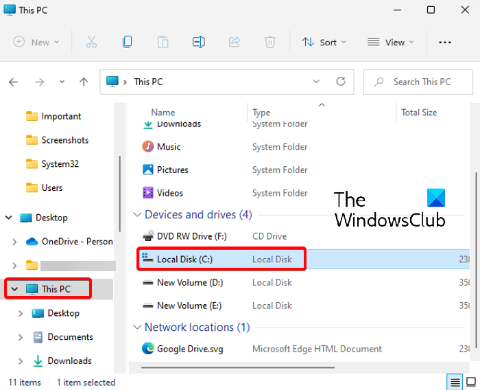Collapse the Devices and drives group
The height and width of the screenshot is (390, 480).
(137, 215)
